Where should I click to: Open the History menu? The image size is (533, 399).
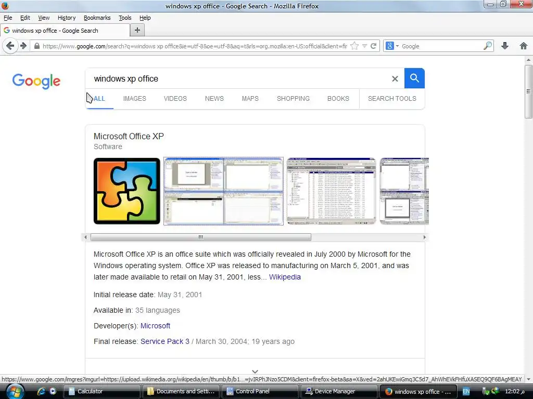(67, 18)
